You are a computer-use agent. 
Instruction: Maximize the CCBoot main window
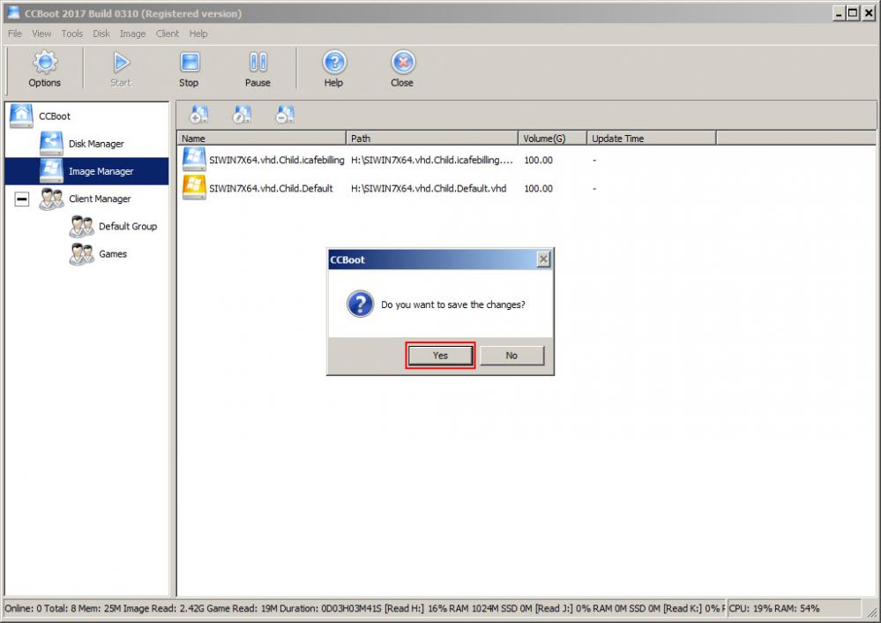[x=853, y=13]
